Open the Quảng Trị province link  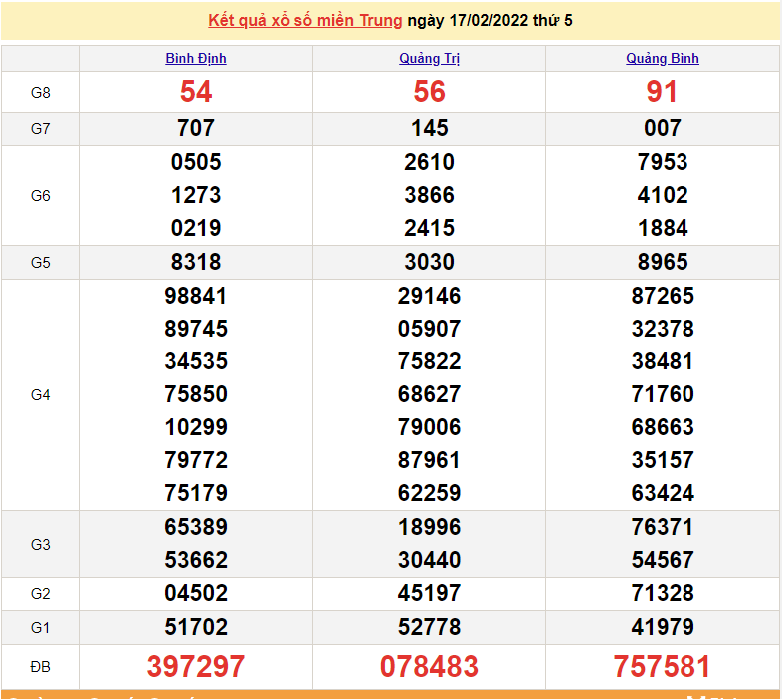point(429,58)
